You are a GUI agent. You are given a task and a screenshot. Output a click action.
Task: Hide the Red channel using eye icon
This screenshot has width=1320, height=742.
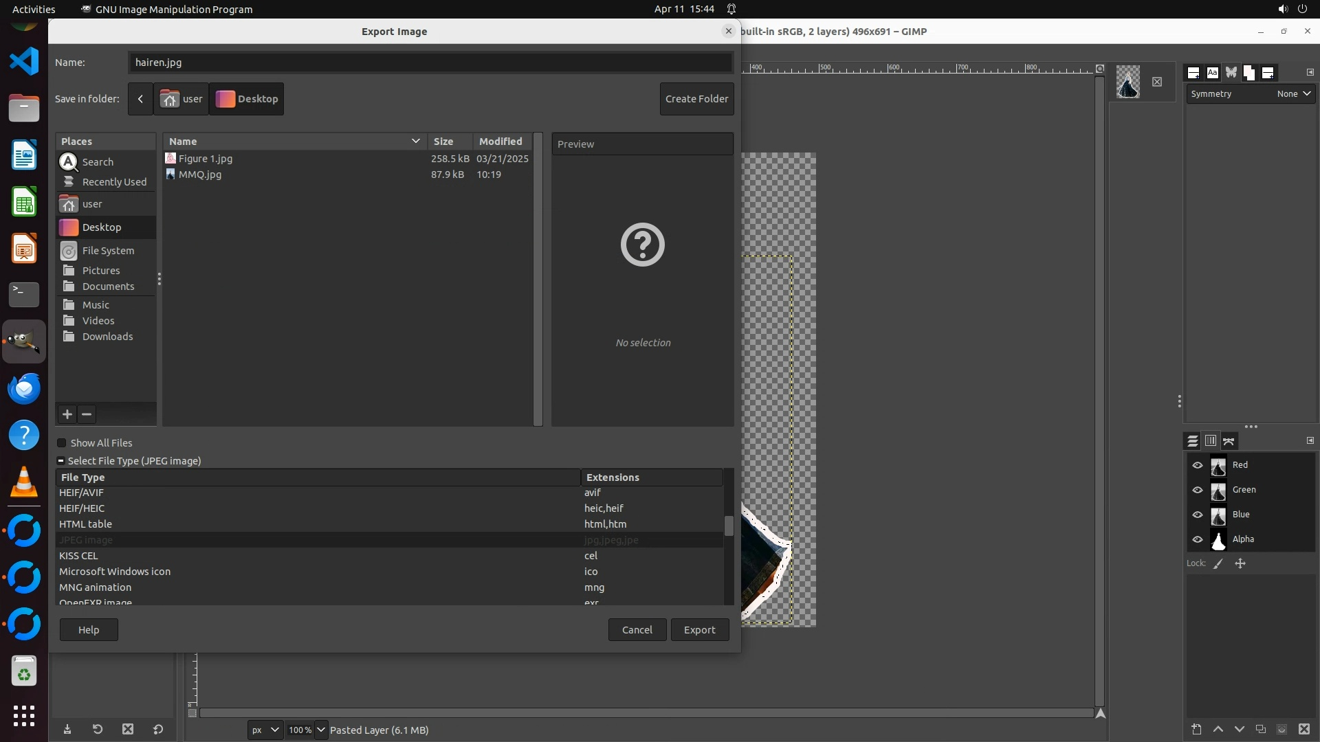point(1198,465)
